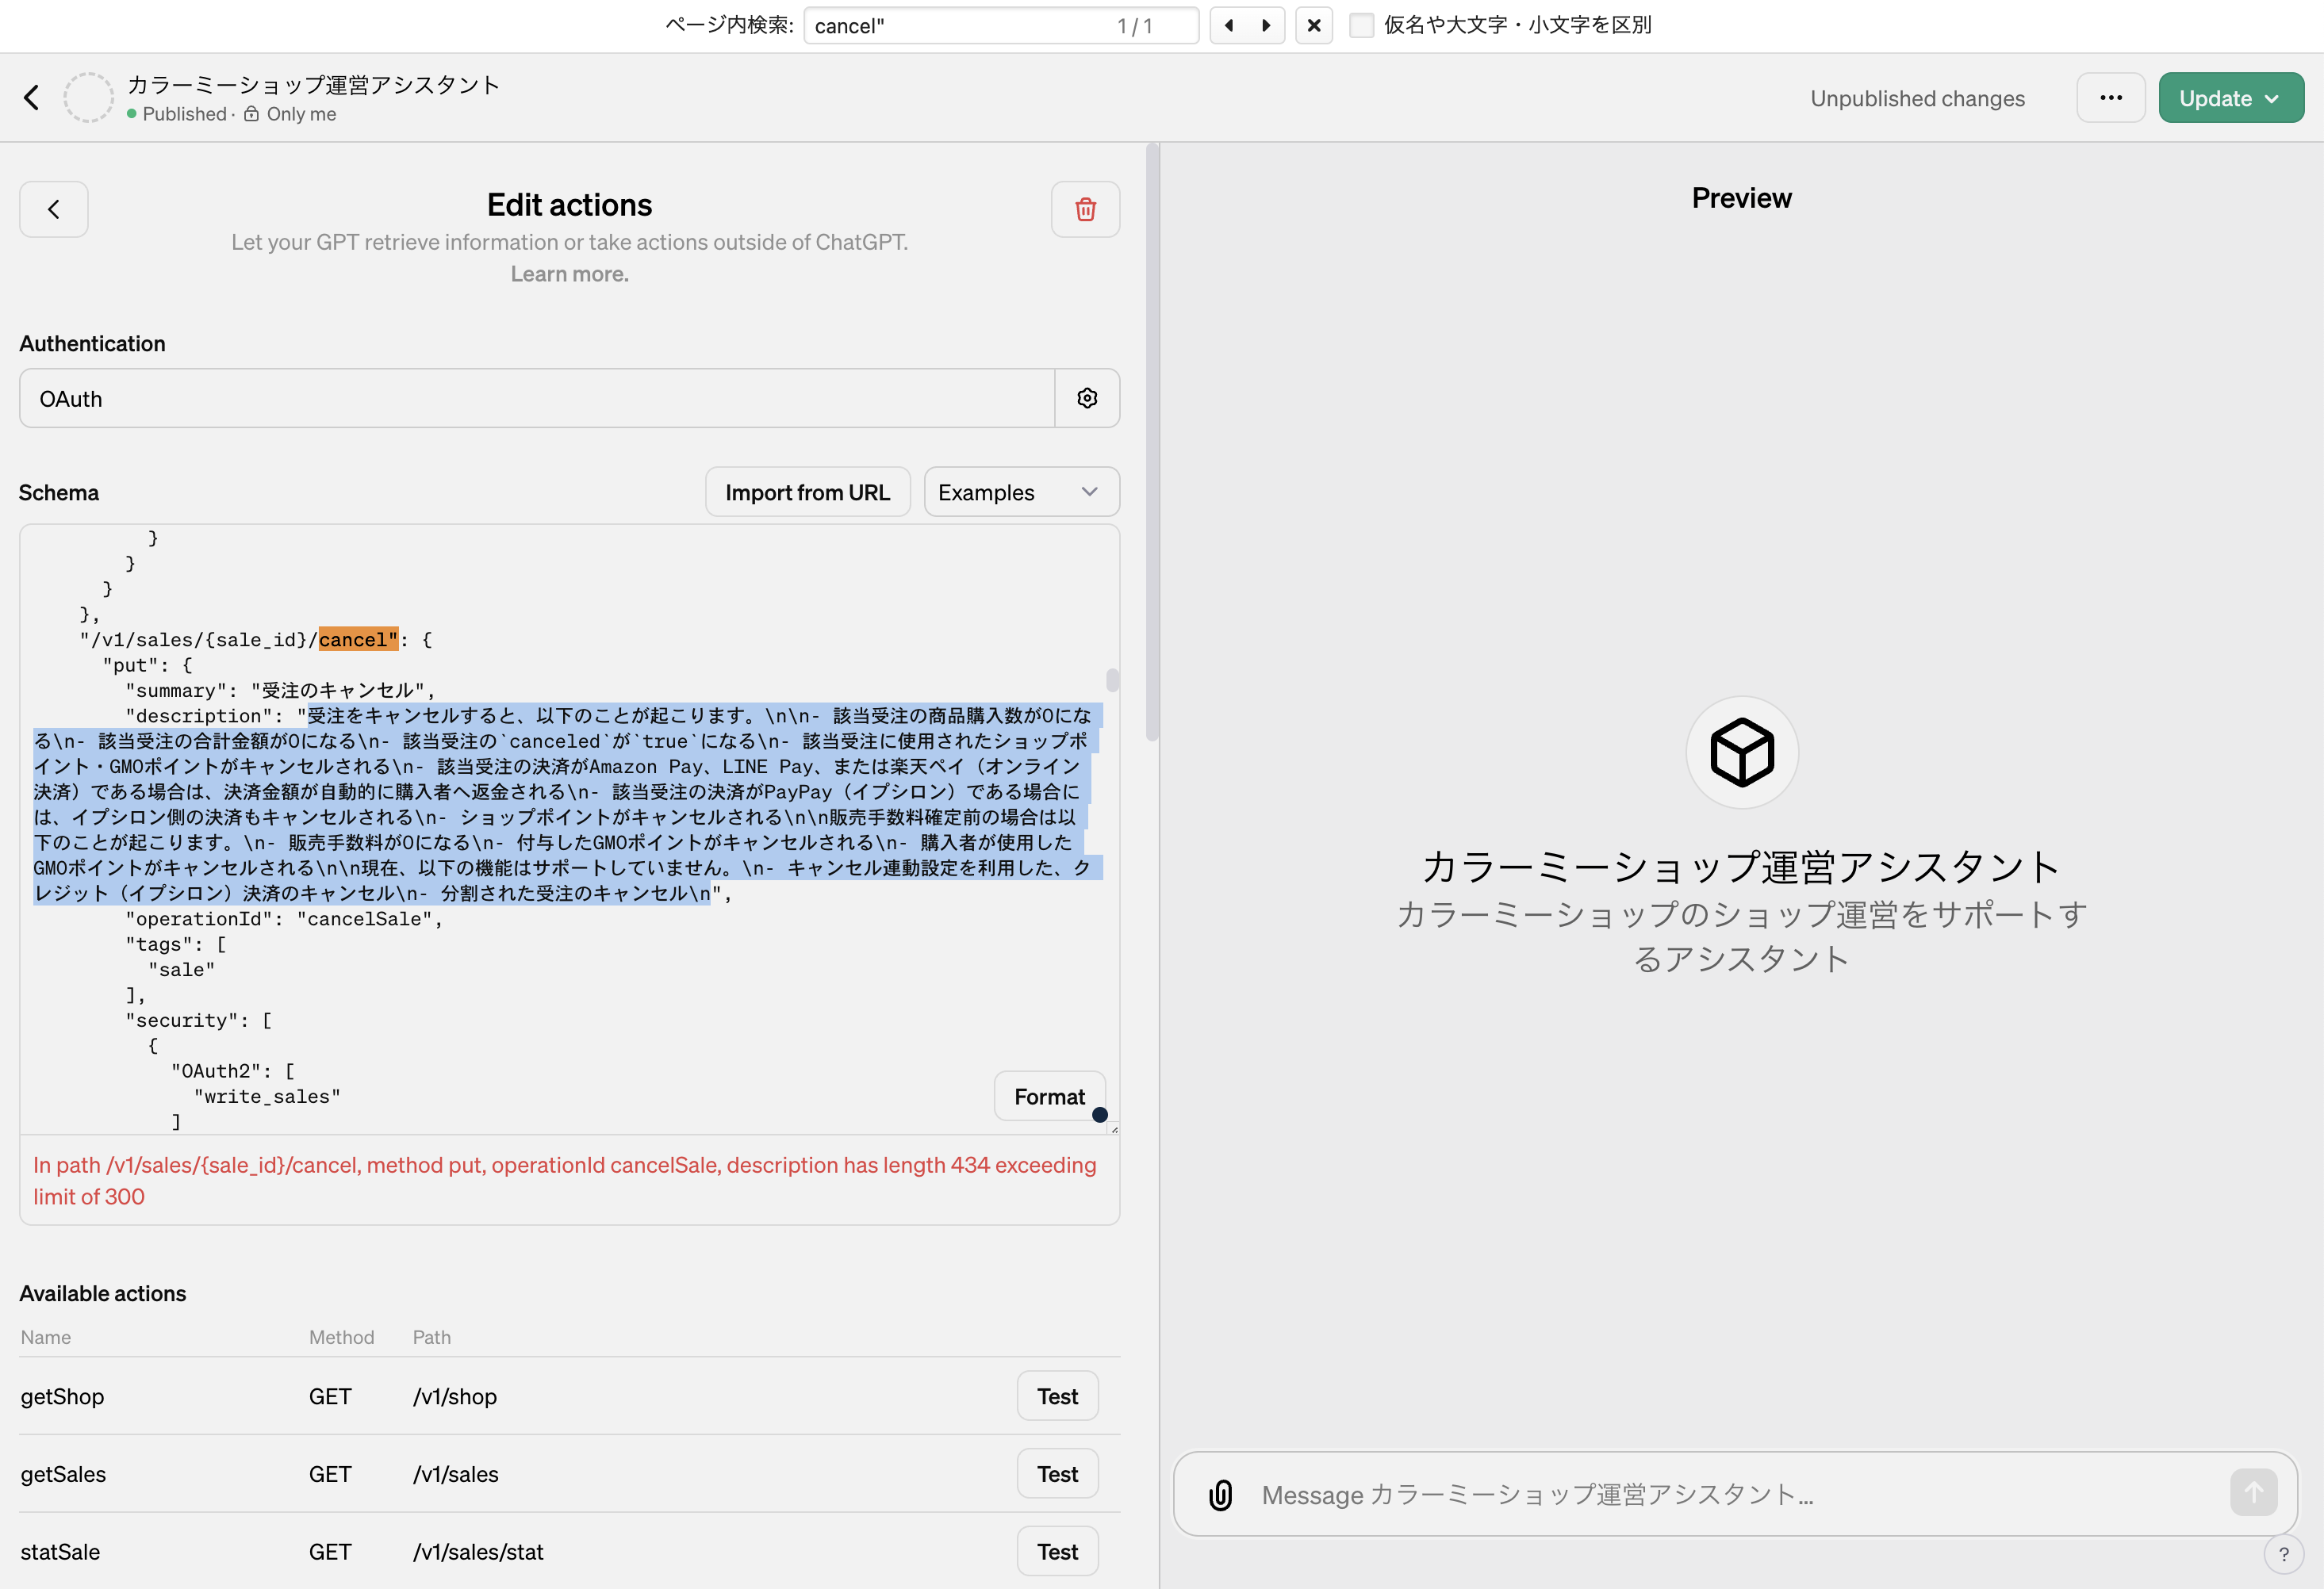Send a message using the arrow icon
The width and height of the screenshot is (2324, 1589).
[x=2254, y=1492]
